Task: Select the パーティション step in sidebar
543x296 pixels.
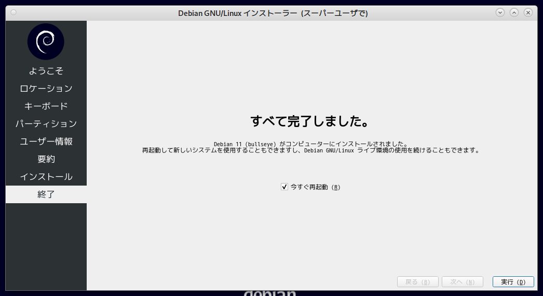Action: click(46, 124)
